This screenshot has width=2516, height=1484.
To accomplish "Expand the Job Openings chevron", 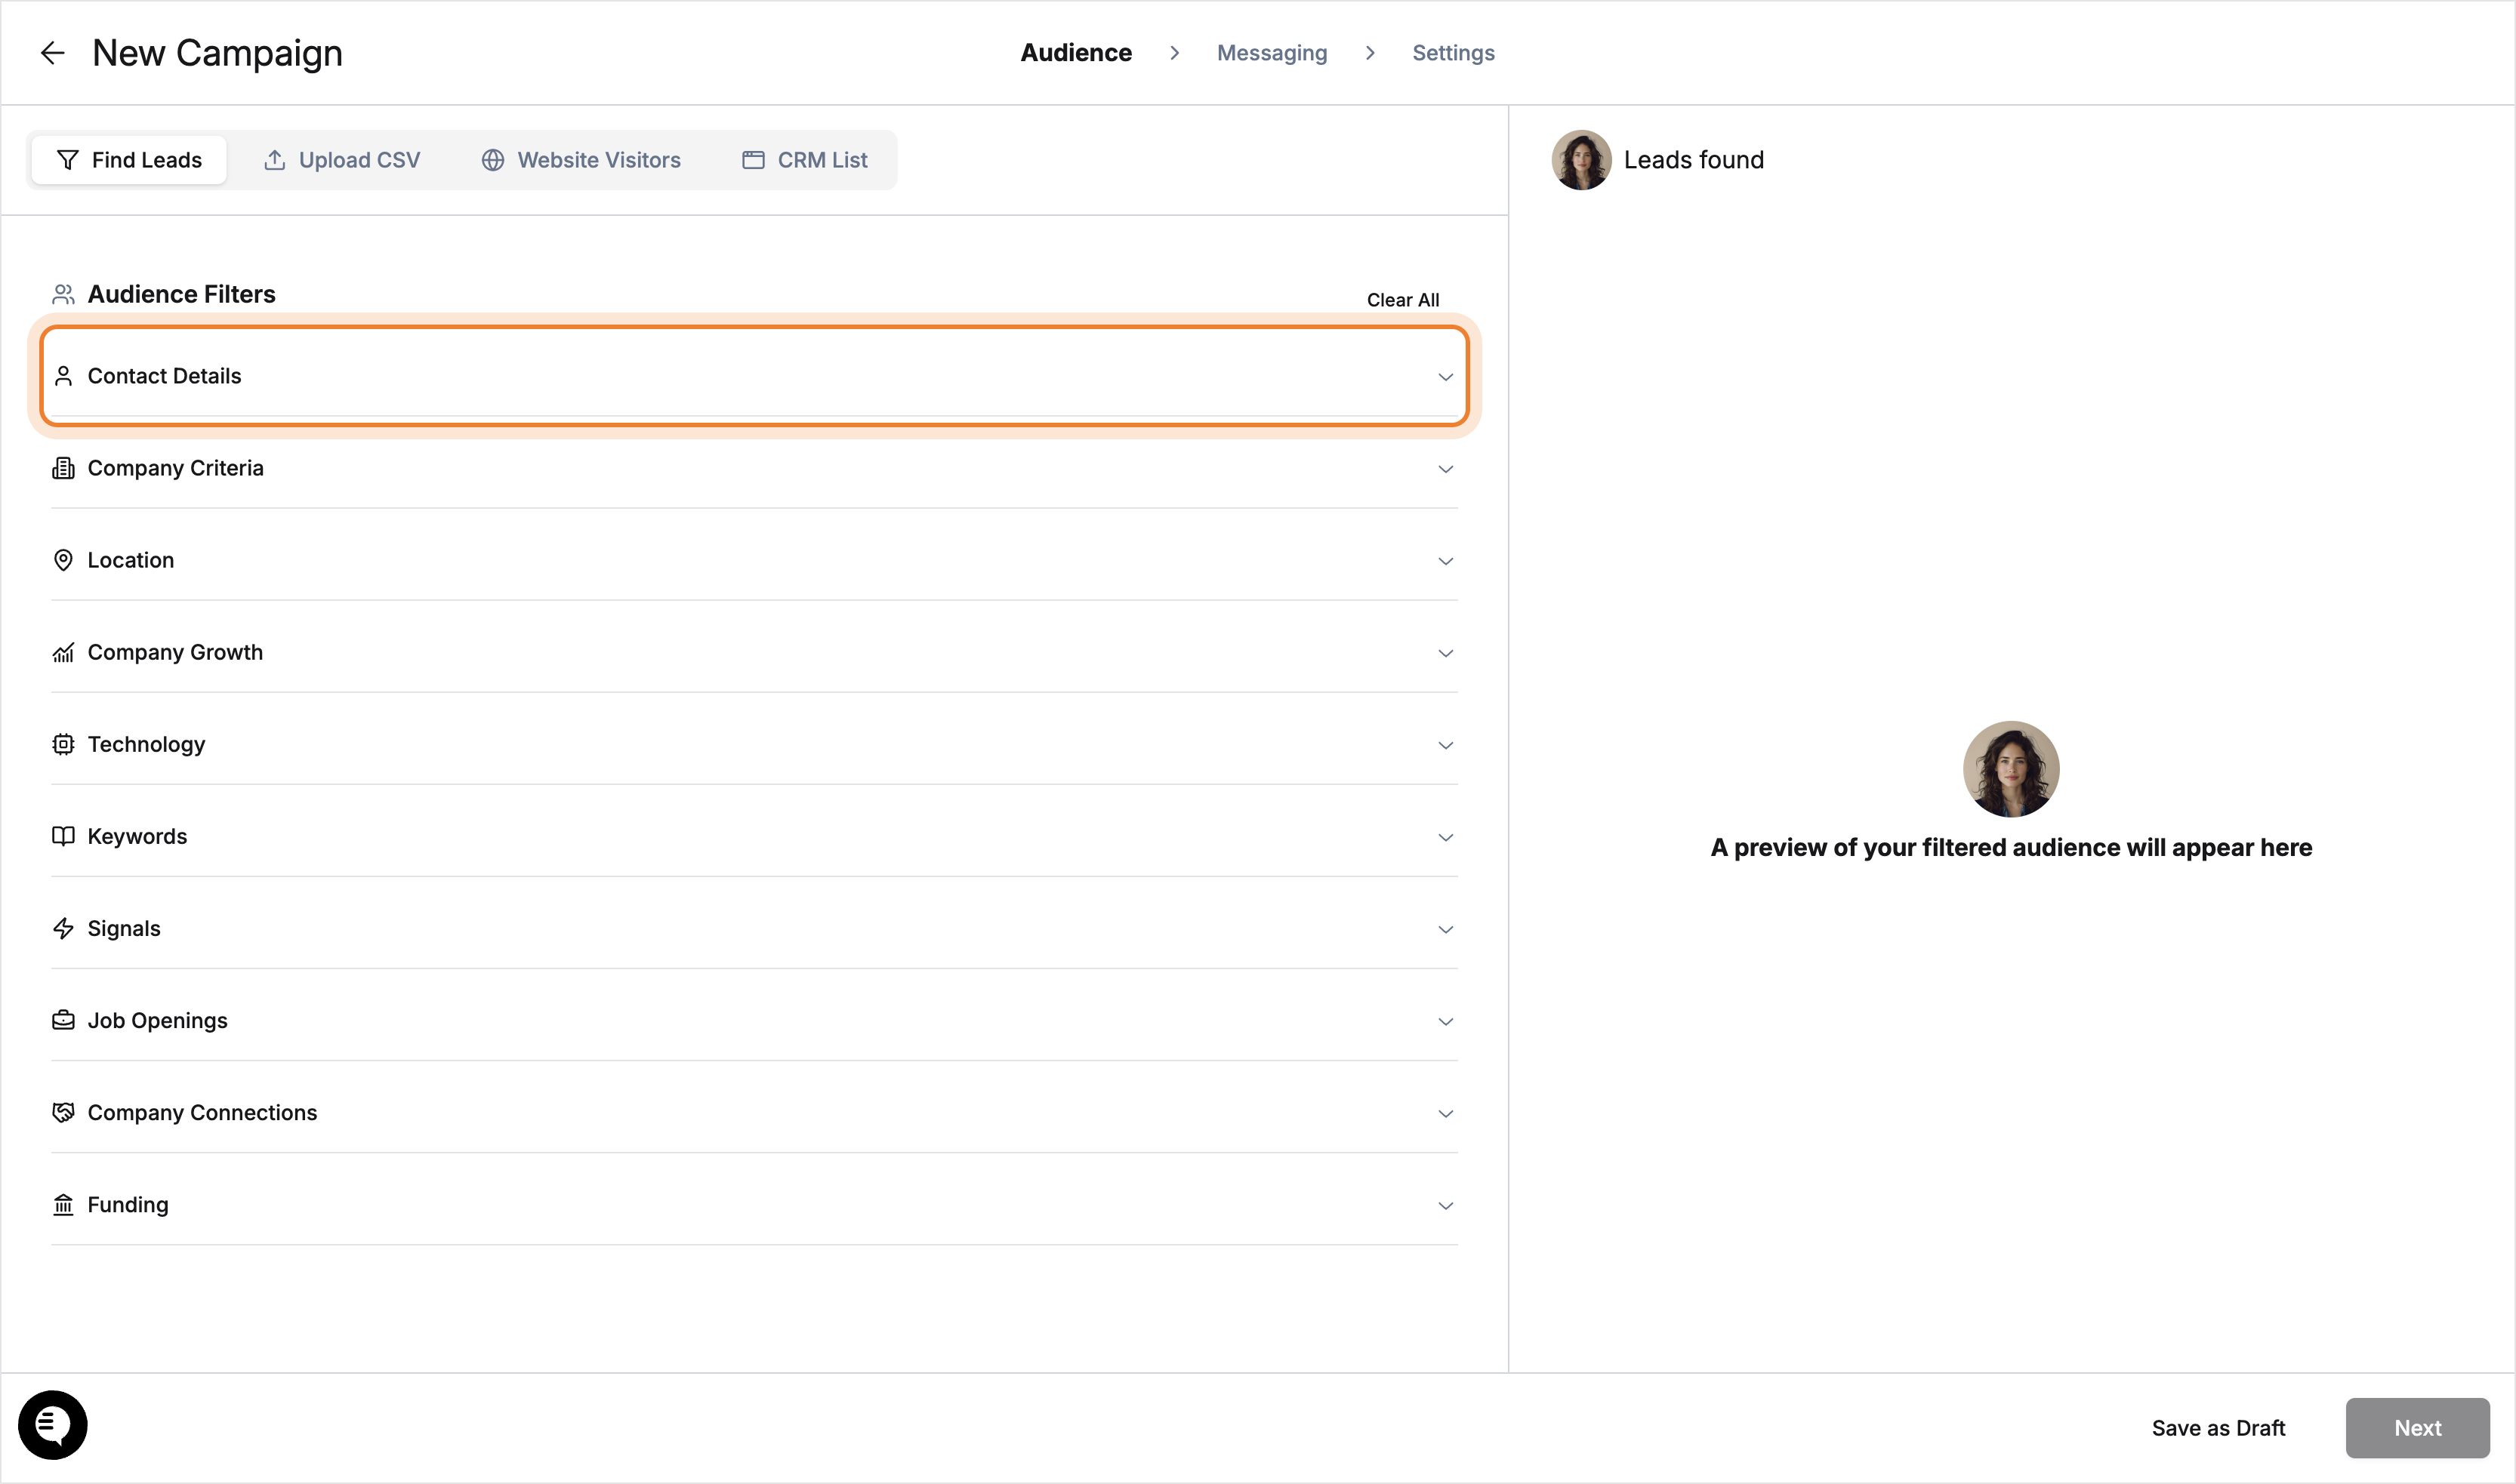I will [x=1445, y=1021].
